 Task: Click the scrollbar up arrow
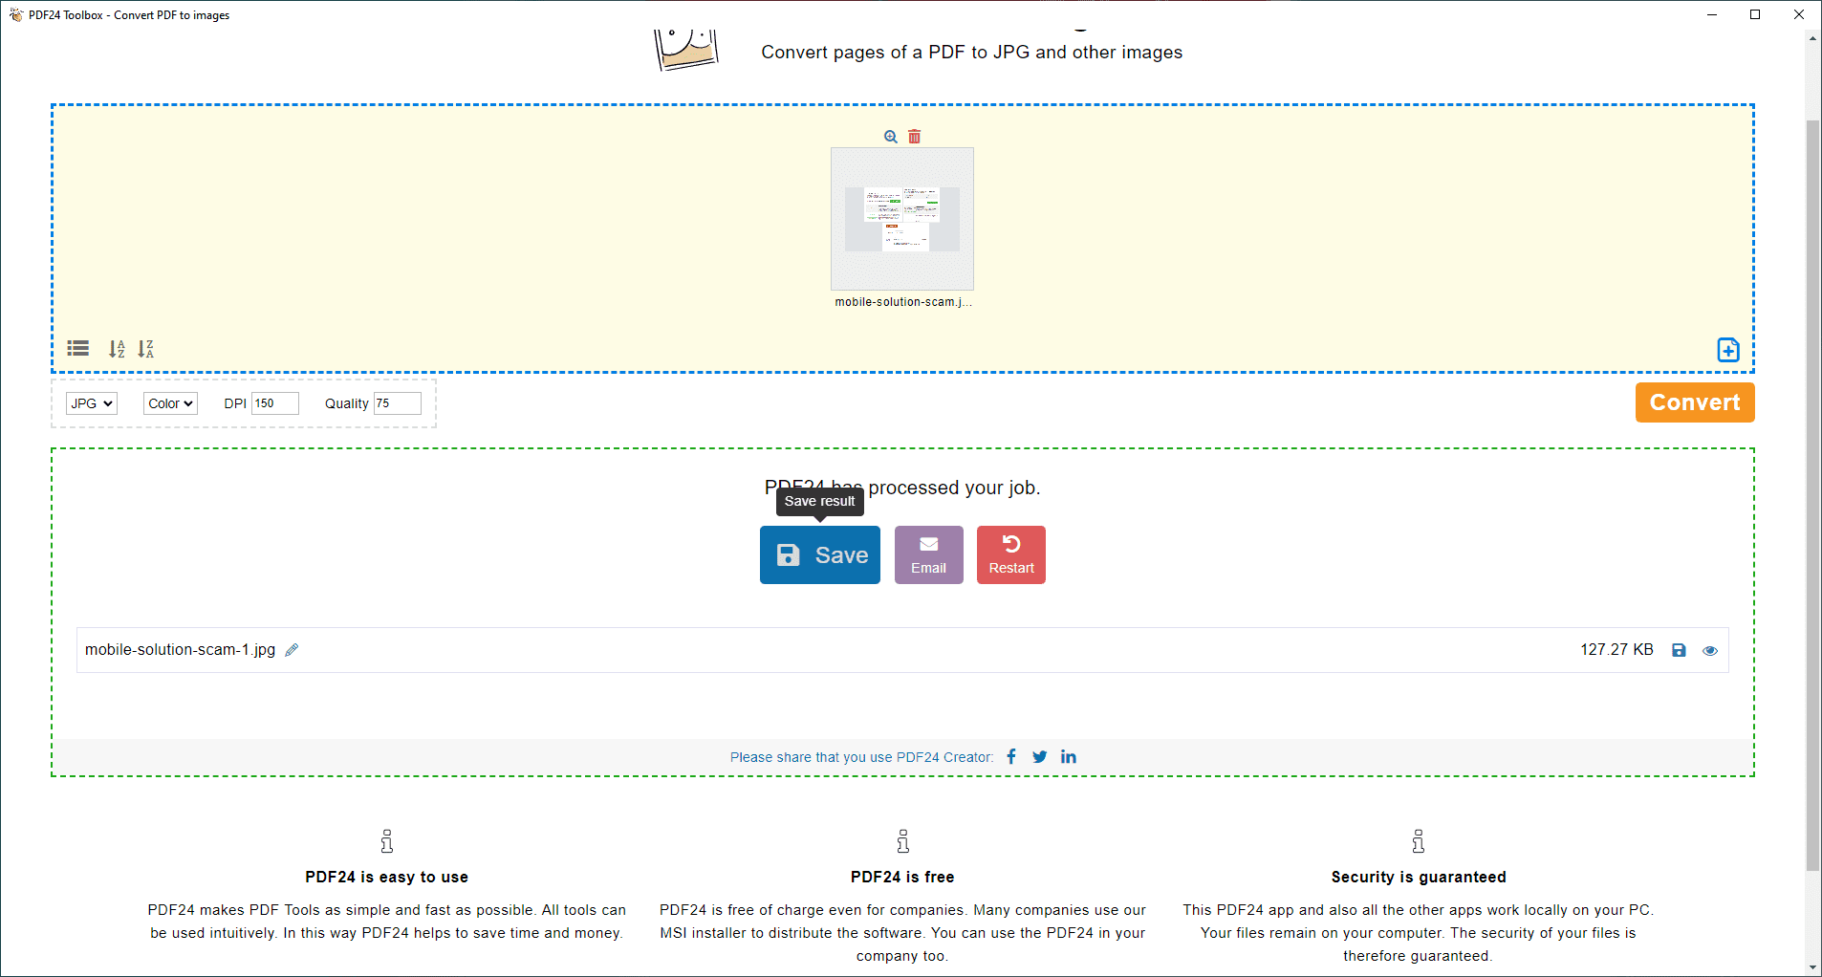(1812, 37)
